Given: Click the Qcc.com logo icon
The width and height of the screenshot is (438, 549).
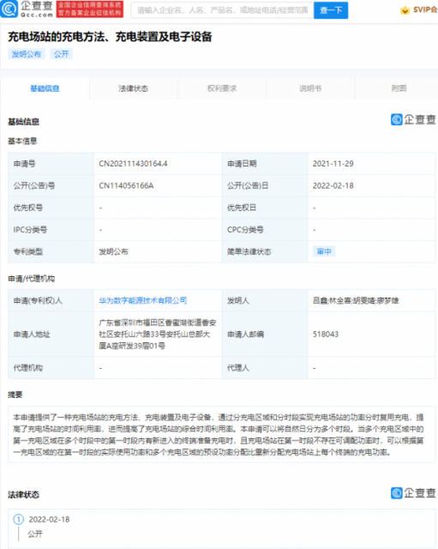Looking at the screenshot, I should pos(9,9).
